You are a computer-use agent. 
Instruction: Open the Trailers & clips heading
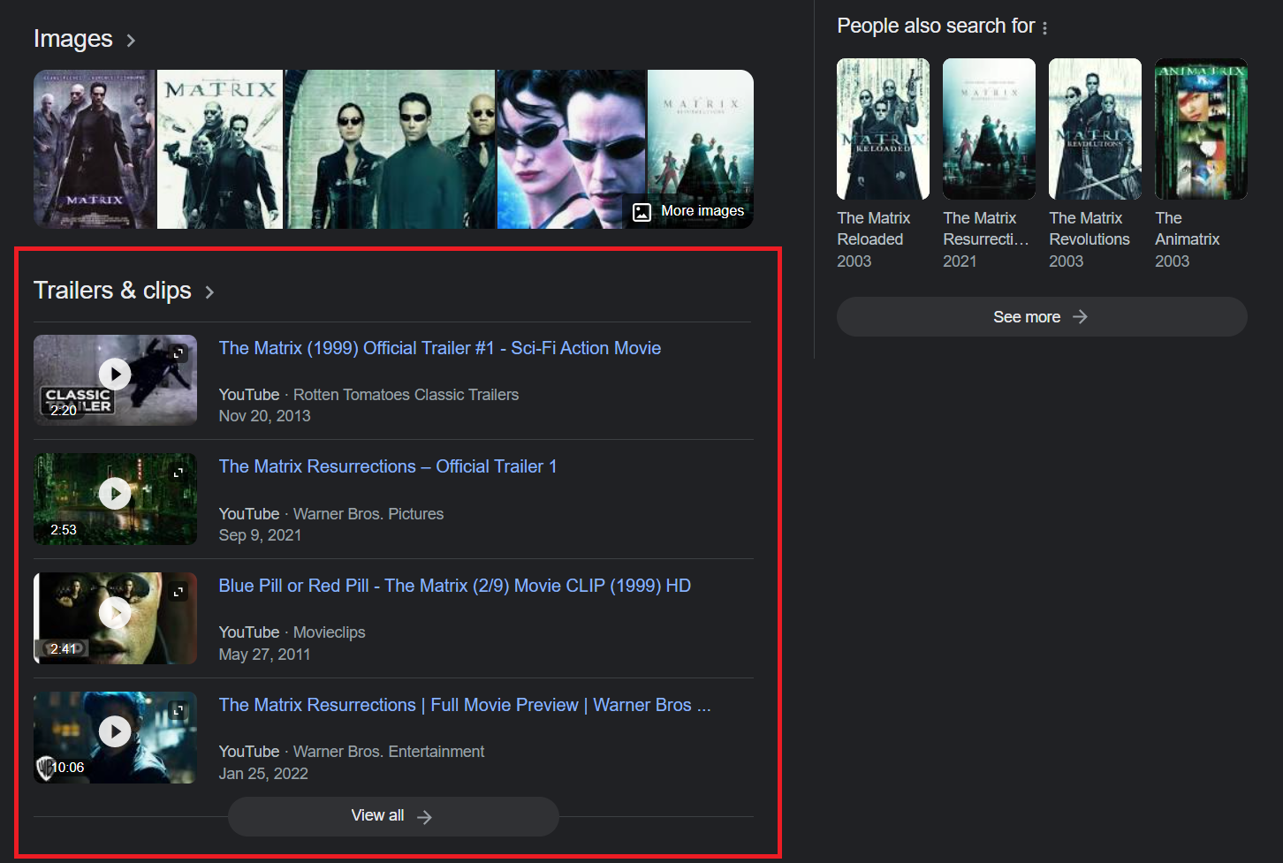(112, 291)
